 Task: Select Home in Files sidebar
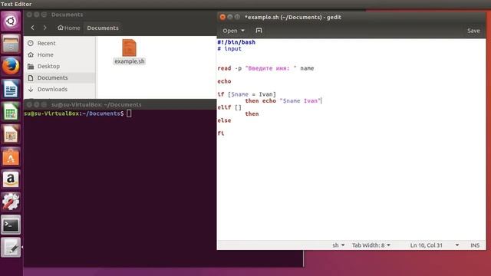(x=60, y=54)
